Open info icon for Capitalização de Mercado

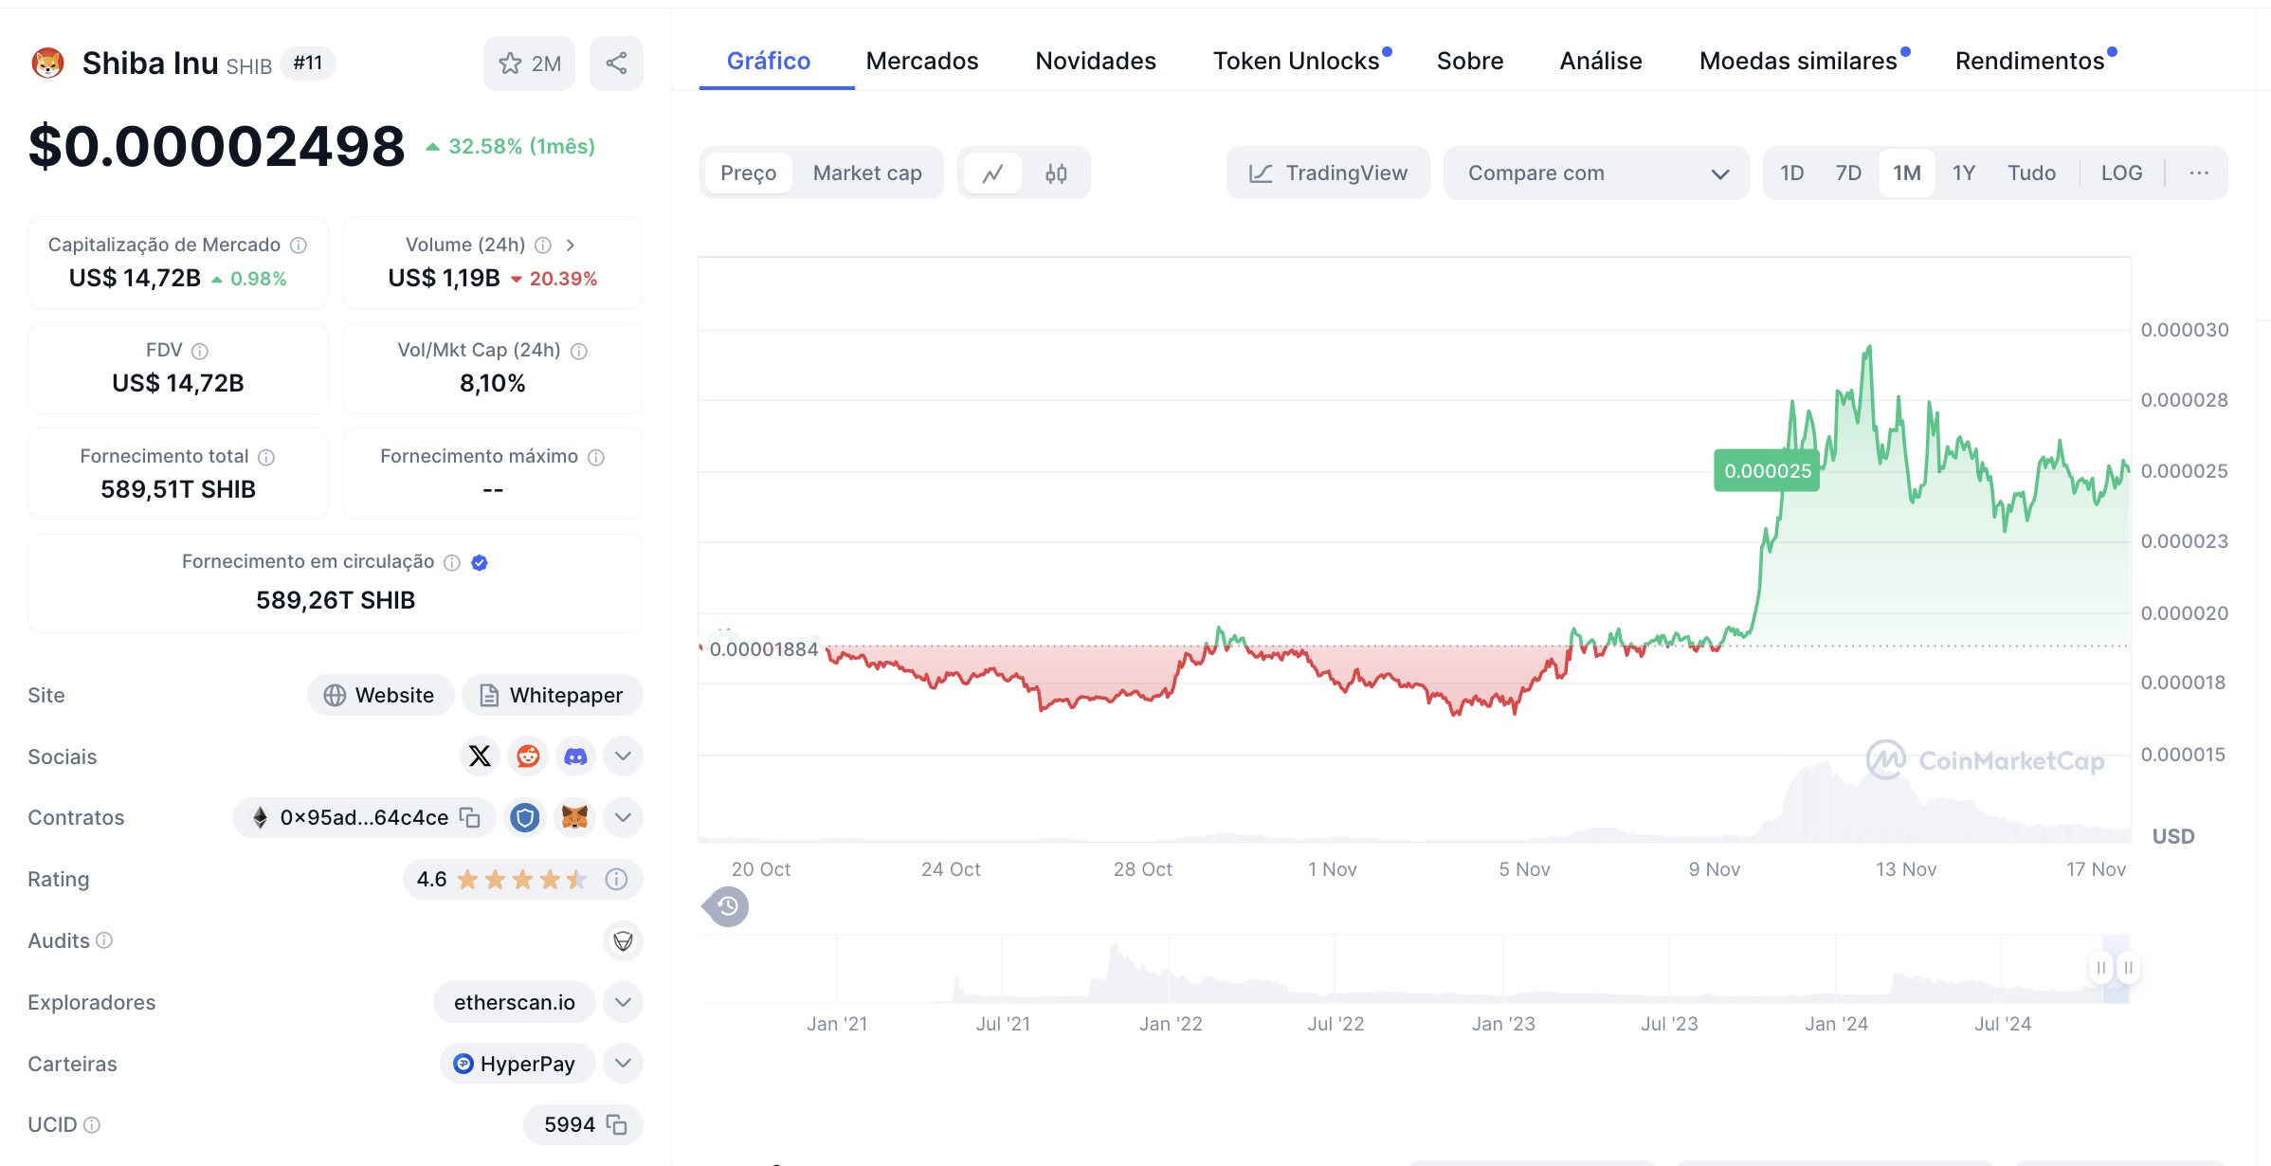pos(299,246)
